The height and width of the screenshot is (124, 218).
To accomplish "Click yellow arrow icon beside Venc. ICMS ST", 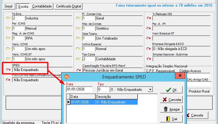I will click(x=8, y=59).
